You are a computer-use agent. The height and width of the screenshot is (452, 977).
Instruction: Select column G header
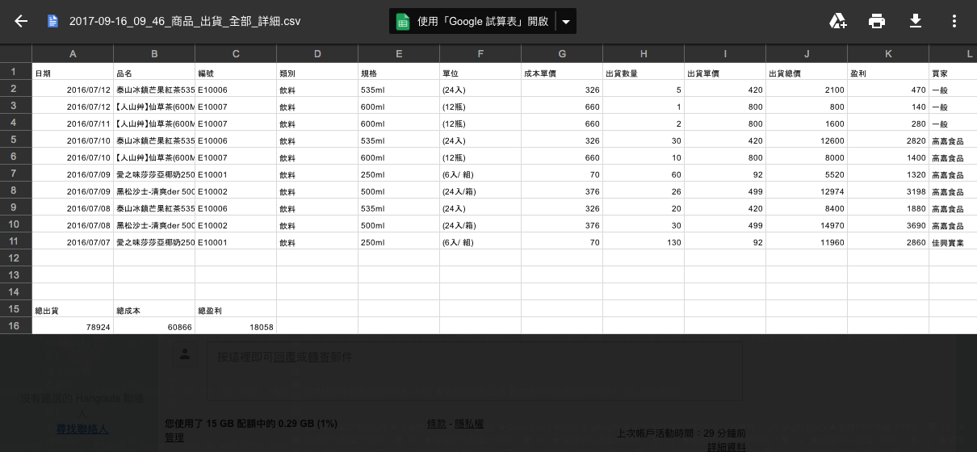pyautogui.click(x=561, y=54)
